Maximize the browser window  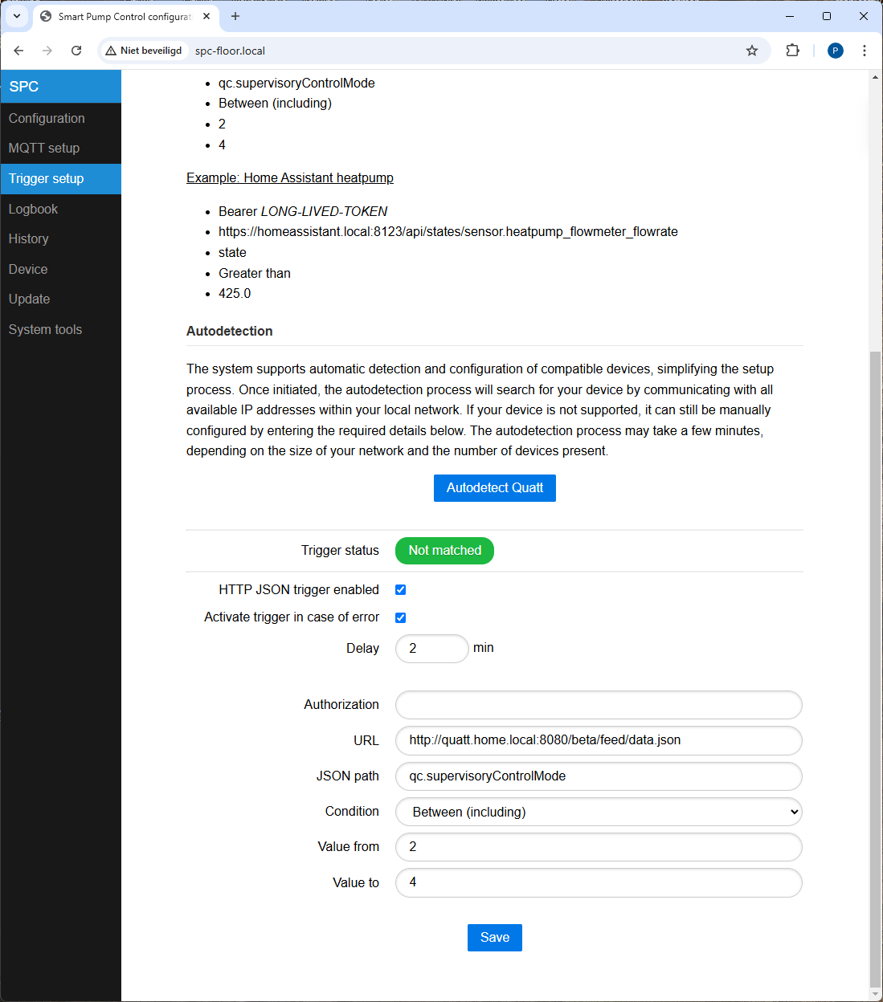(827, 16)
